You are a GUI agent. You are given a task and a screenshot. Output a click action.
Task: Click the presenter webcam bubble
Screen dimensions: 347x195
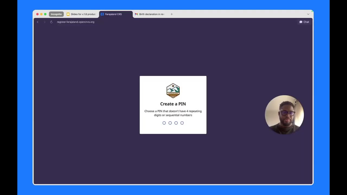pyautogui.click(x=284, y=115)
